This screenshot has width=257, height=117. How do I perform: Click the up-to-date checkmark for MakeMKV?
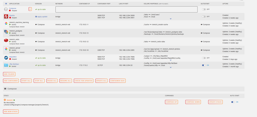36,58
